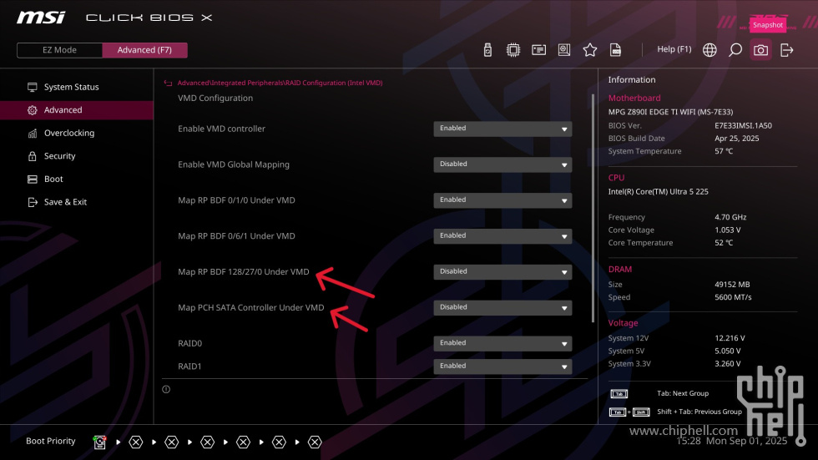The image size is (818, 460).
Task: Open the Boot section
Action: pos(77,179)
